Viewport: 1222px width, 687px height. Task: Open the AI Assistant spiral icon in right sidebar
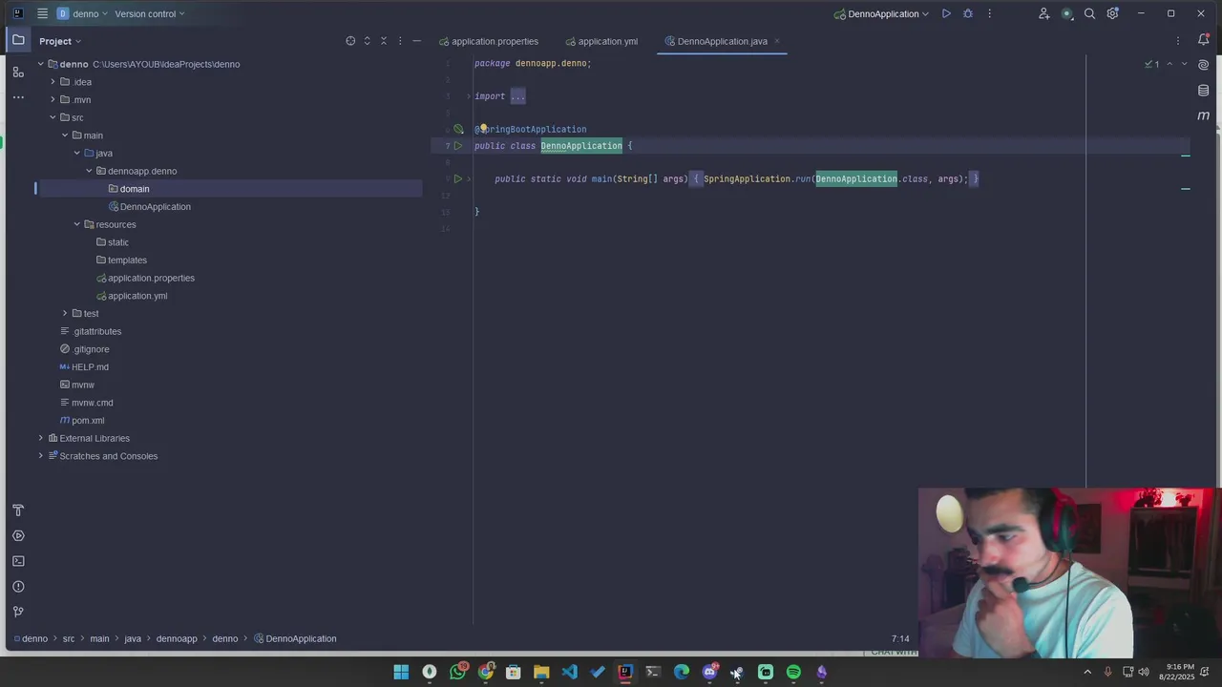tap(1204, 65)
